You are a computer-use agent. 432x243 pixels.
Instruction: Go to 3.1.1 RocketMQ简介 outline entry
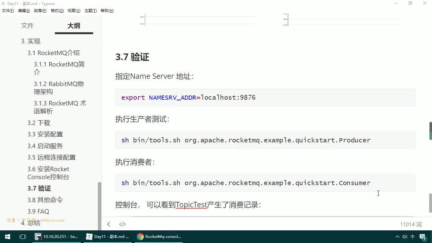tap(59, 68)
